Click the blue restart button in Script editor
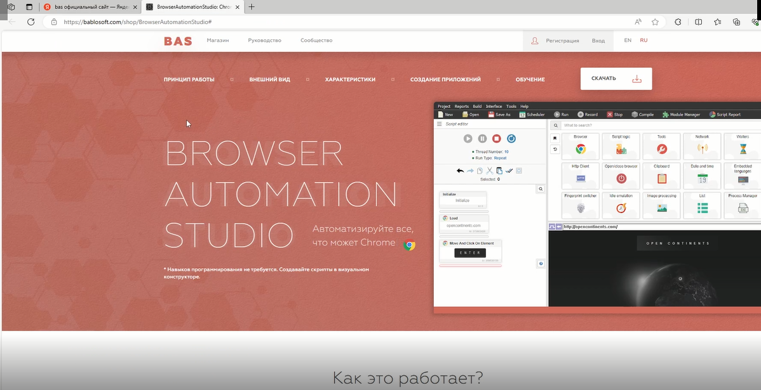761x390 pixels. [x=511, y=138]
